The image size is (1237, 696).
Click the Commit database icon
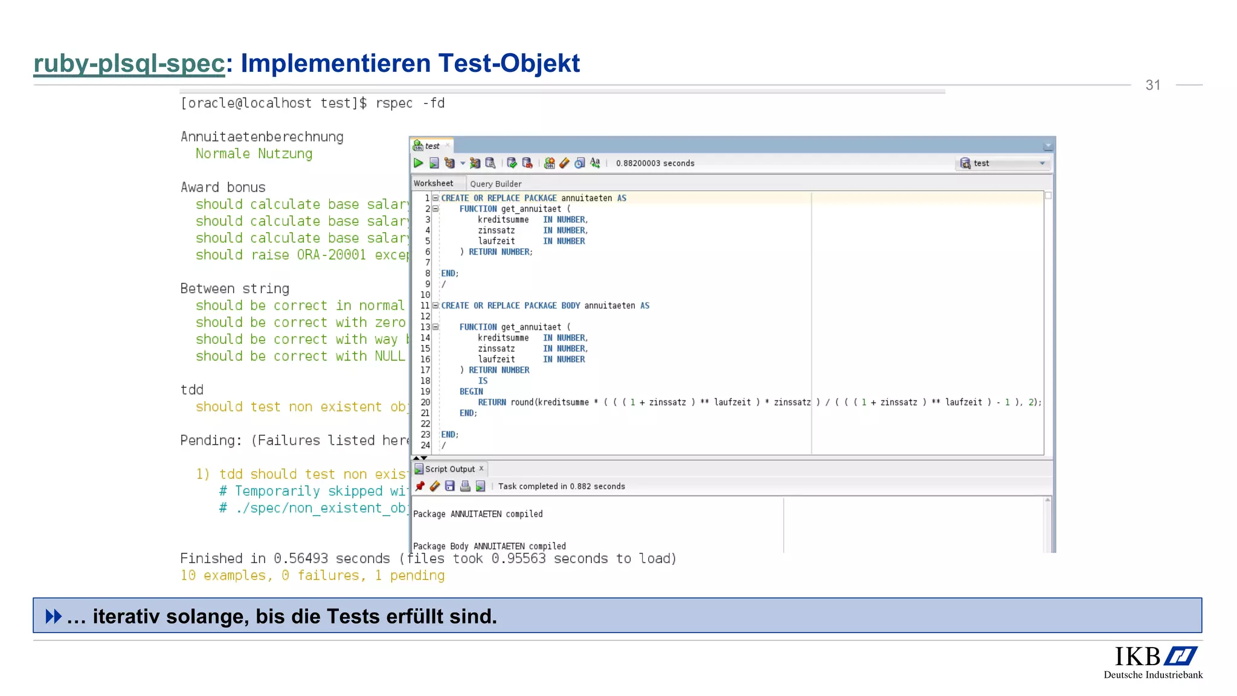[512, 163]
